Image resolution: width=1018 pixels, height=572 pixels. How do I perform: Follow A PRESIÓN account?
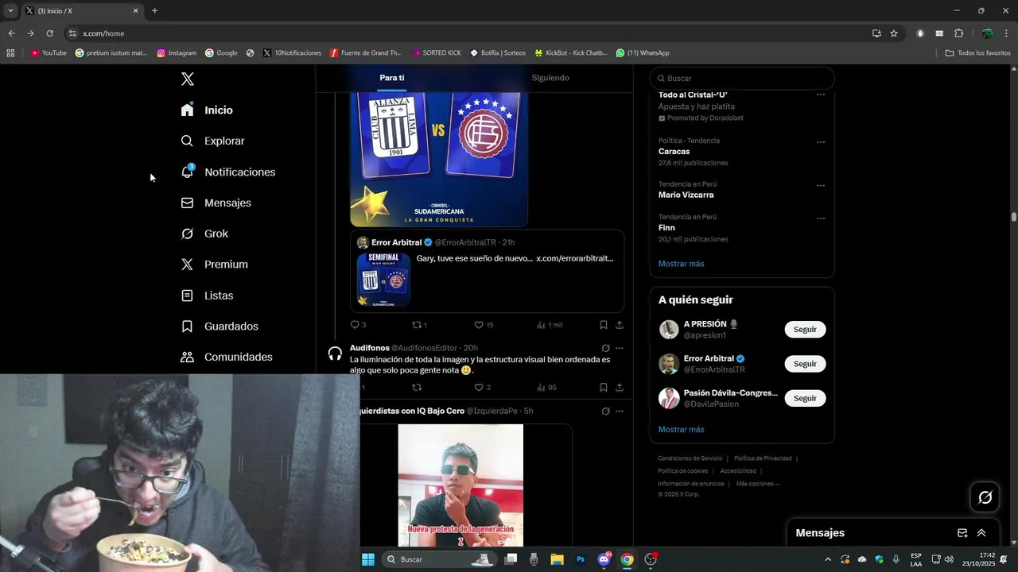tap(805, 330)
